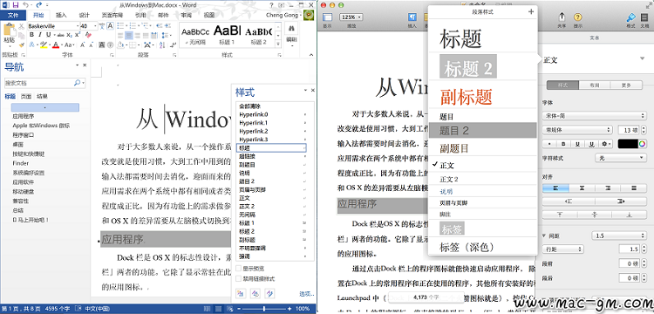Viewport: 654px width, 314px height.
Task: Open the Baskerville font name dropdown
Action: click(78, 26)
